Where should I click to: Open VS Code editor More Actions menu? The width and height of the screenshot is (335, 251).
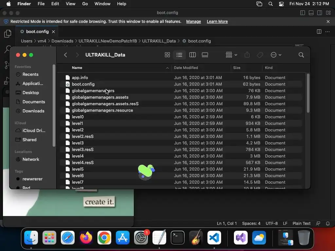(x=327, y=32)
